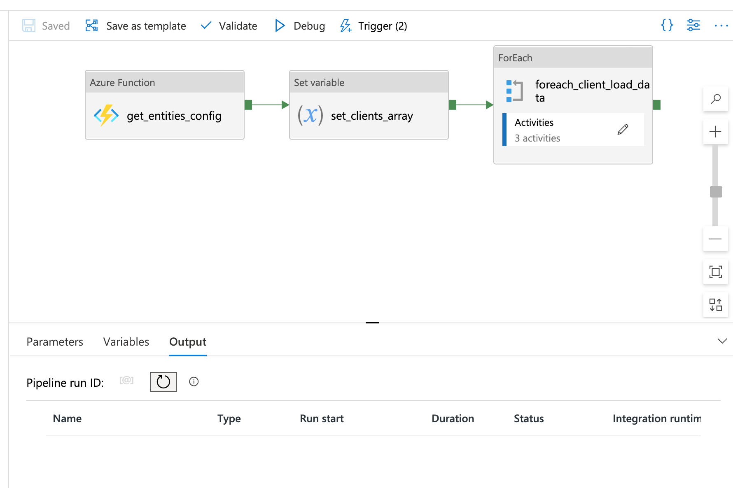Open the more options ellipsis menu
The height and width of the screenshot is (488, 733).
[721, 26]
